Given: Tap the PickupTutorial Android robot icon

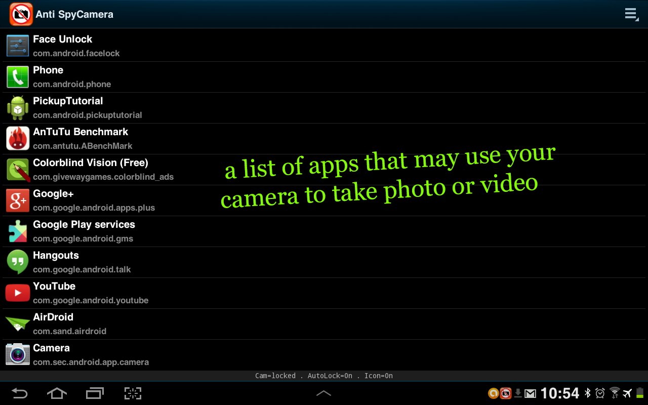Looking at the screenshot, I should tap(18, 108).
